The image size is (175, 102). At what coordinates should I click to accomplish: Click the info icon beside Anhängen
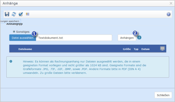point(139,38)
